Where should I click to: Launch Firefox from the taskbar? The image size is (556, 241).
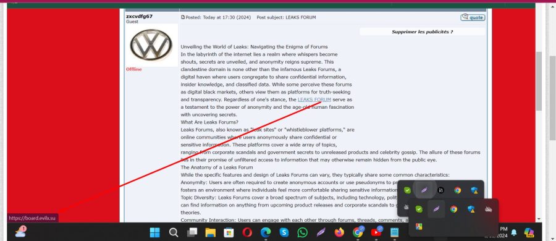click(x=339, y=232)
